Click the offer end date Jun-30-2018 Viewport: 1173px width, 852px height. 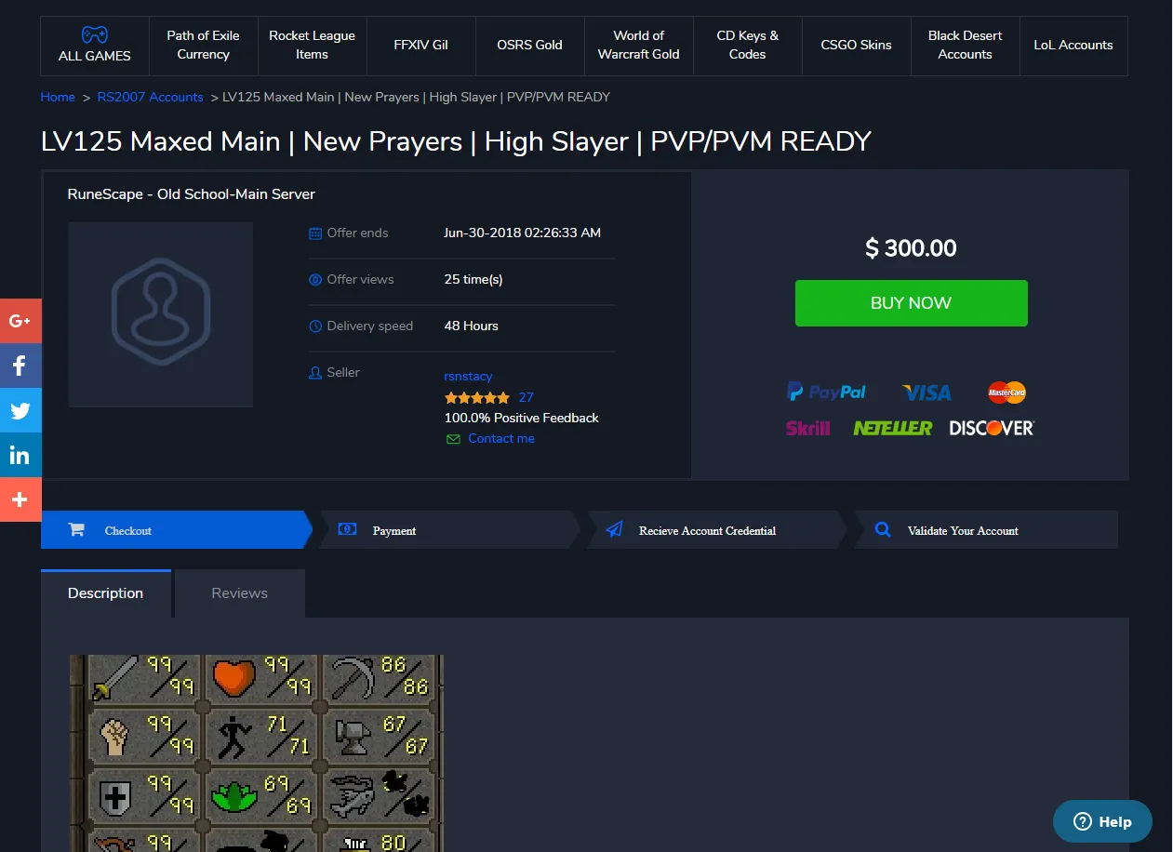[523, 233]
